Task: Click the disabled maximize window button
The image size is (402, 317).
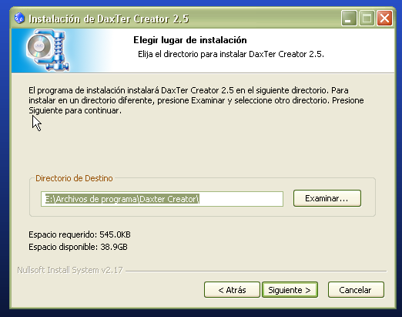Action: tap(367, 19)
